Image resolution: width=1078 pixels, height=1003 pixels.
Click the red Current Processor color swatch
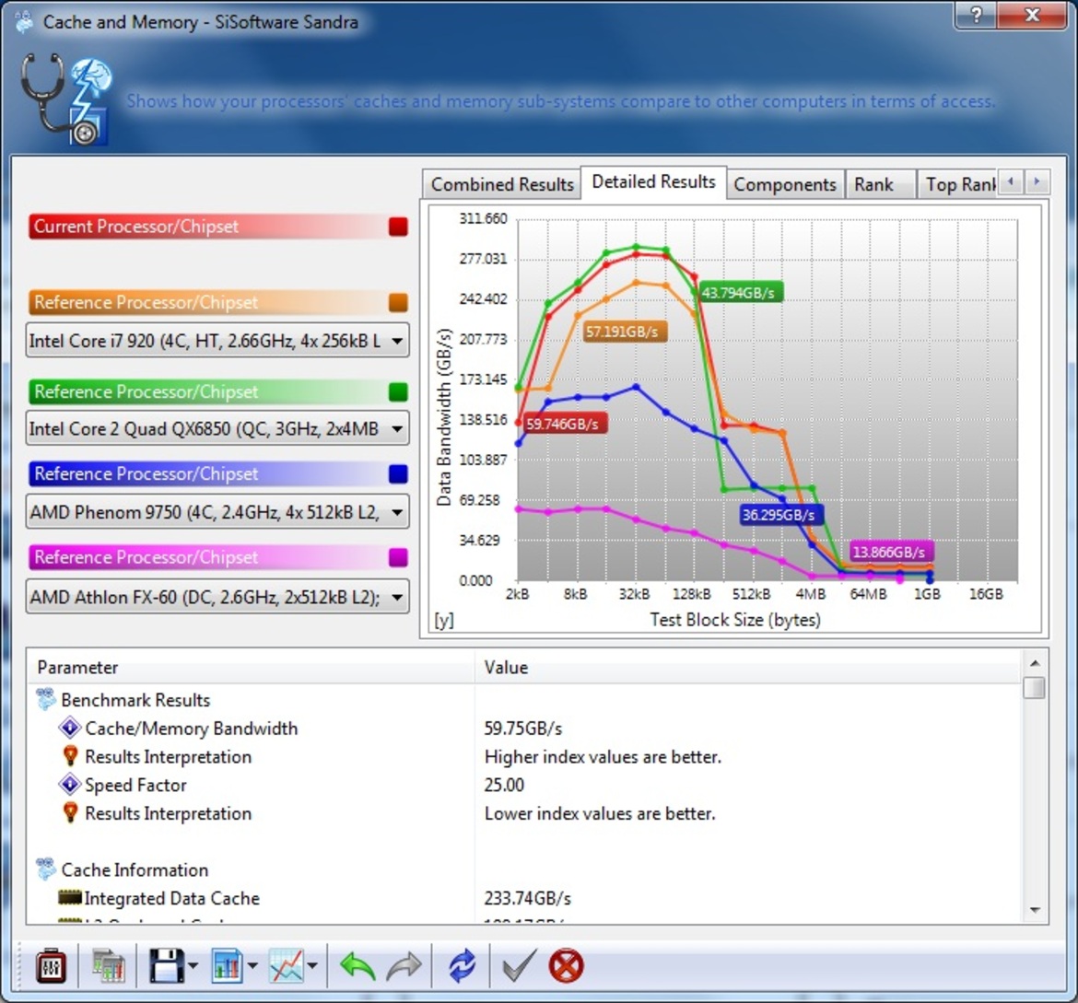pyautogui.click(x=397, y=227)
